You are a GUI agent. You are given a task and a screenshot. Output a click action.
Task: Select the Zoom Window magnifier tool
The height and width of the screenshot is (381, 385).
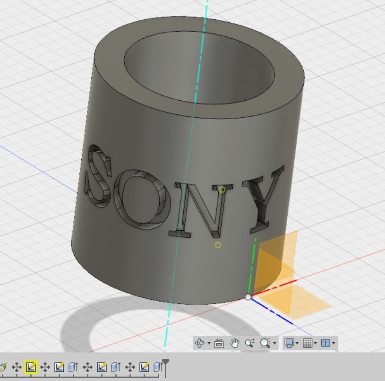pos(265,343)
